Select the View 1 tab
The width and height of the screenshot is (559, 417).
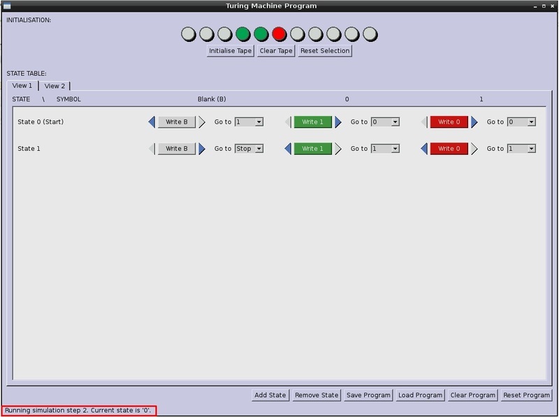tap(22, 86)
